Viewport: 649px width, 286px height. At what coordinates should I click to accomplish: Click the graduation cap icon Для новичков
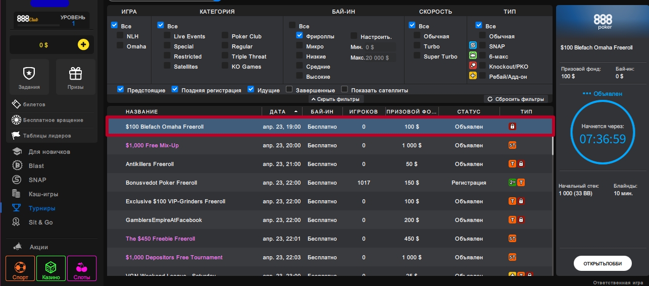pyautogui.click(x=17, y=151)
